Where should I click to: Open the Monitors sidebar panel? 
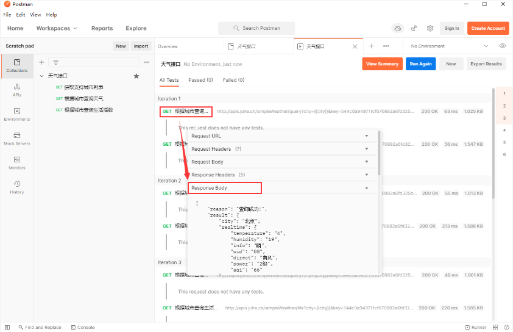(17, 163)
